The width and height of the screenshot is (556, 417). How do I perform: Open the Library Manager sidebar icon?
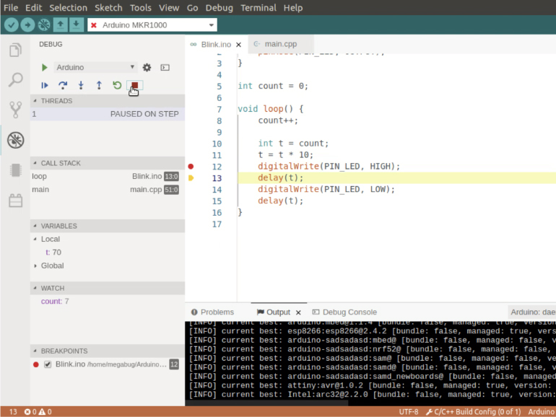click(x=16, y=201)
